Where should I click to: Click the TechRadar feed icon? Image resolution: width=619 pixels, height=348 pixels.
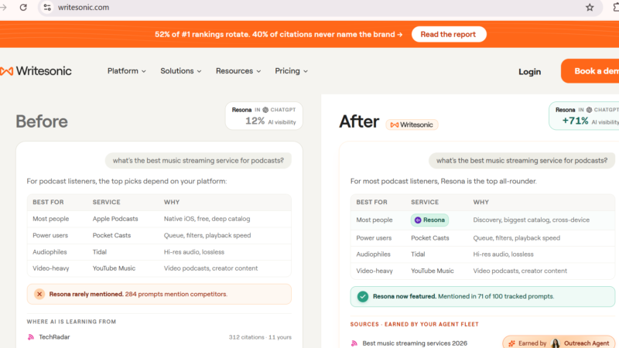(x=31, y=337)
